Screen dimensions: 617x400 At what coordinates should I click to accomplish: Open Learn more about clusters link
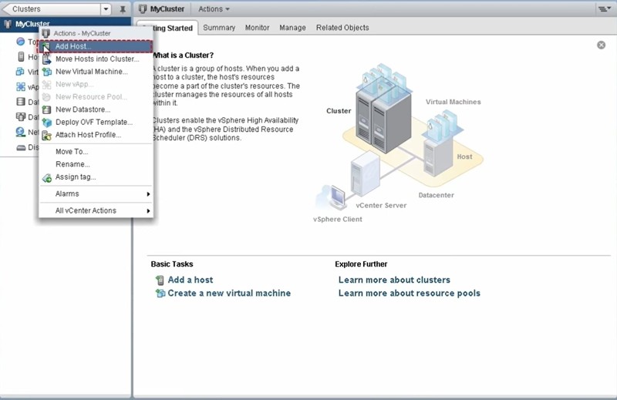(x=394, y=280)
